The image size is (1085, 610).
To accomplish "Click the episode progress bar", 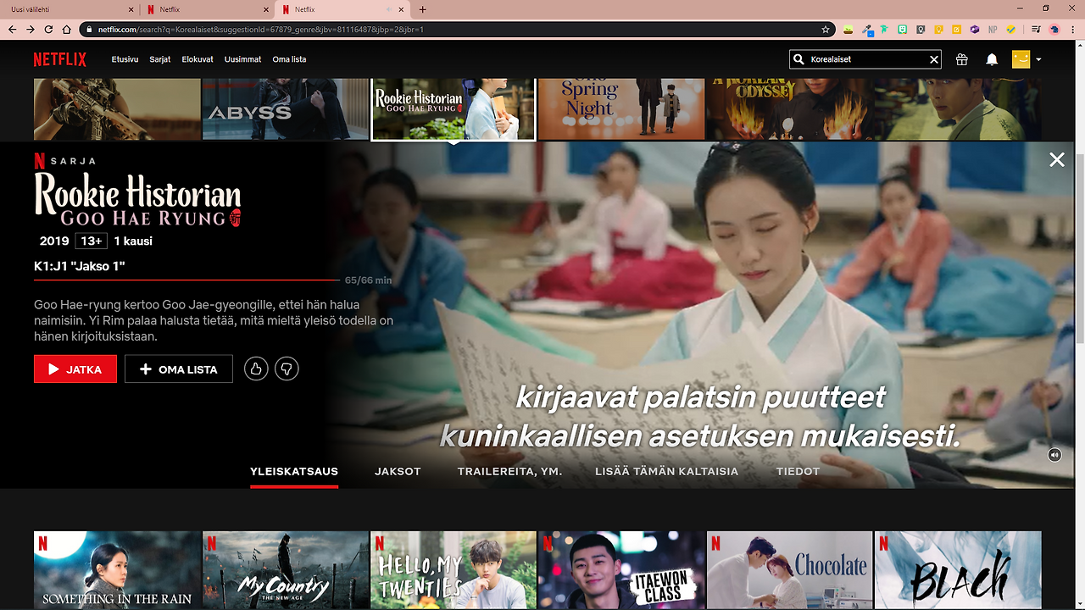I will (186, 280).
